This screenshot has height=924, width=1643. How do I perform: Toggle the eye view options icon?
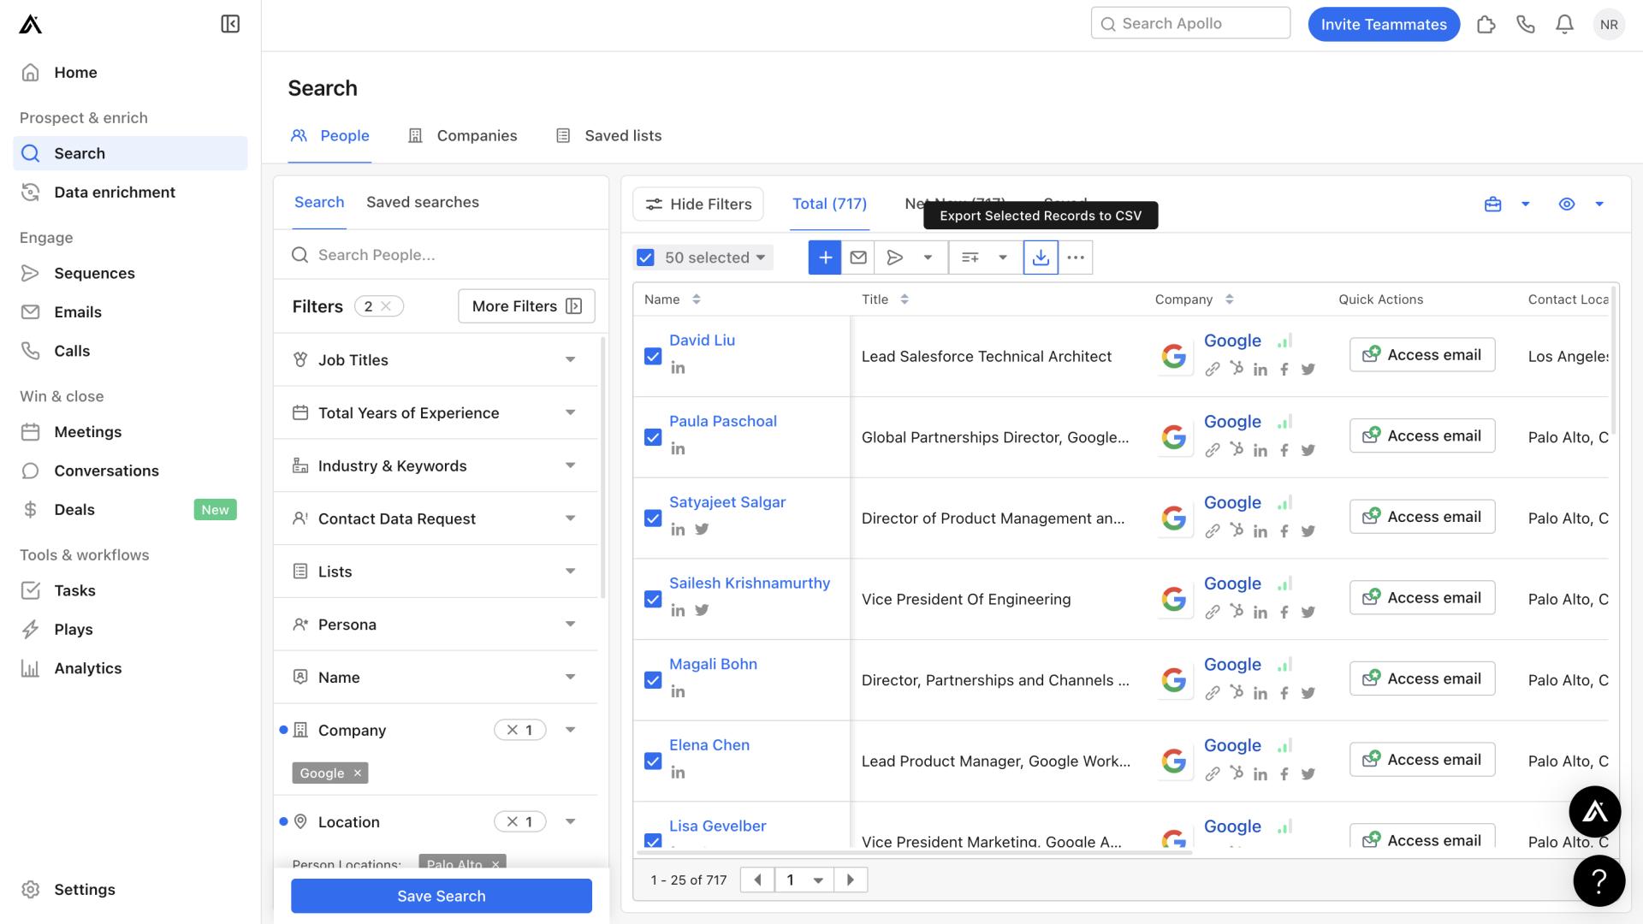(x=1567, y=204)
